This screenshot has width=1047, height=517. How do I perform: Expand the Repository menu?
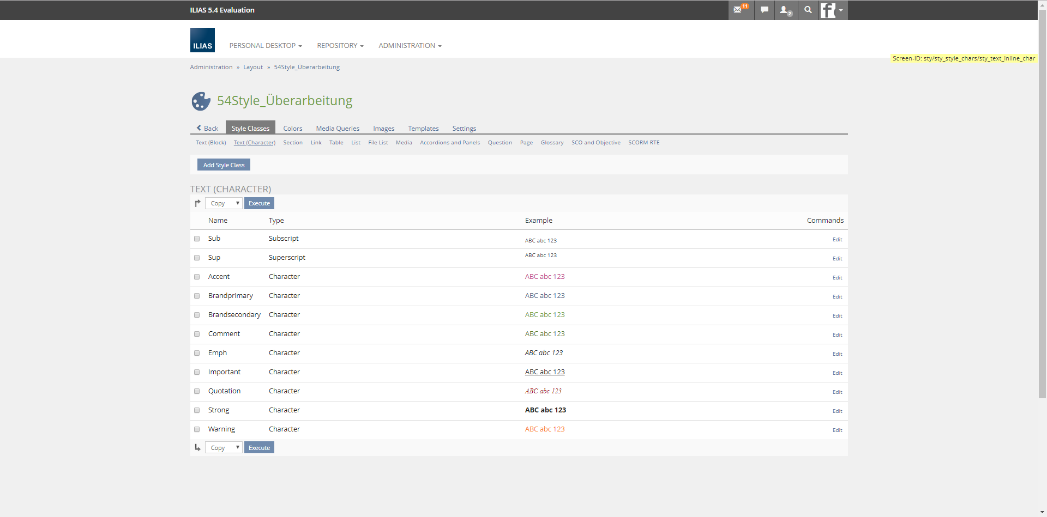pos(340,46)
